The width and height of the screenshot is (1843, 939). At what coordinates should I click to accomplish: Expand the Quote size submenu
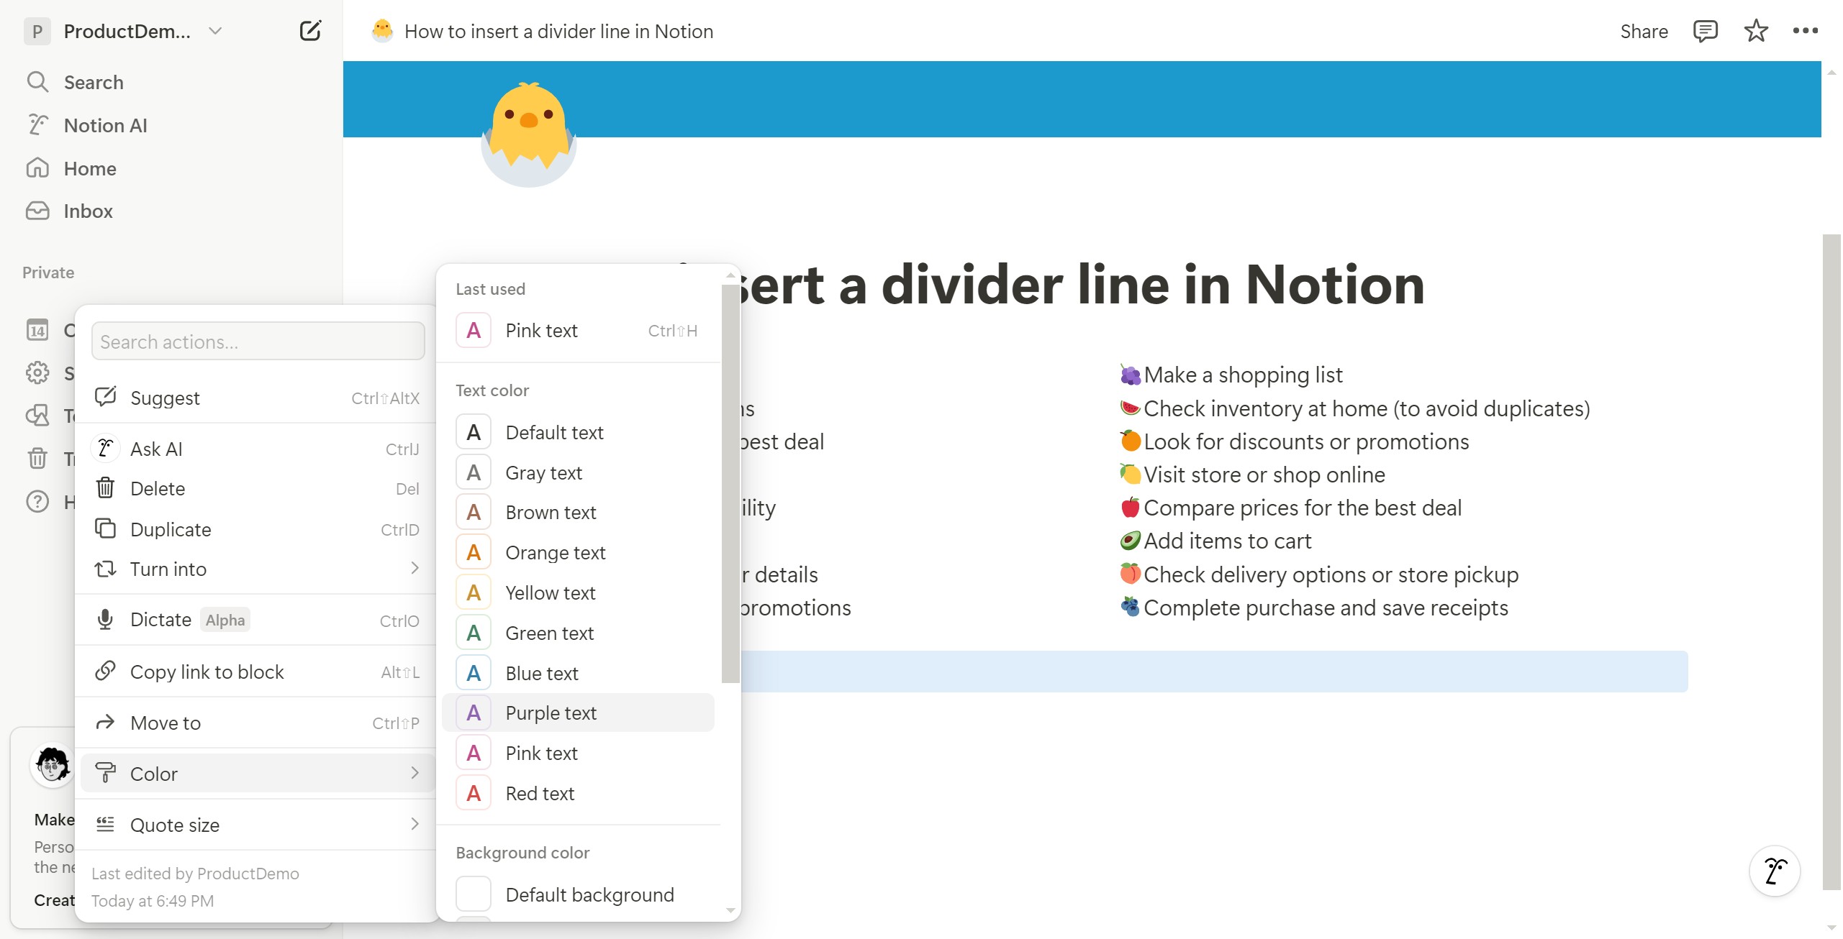pos(257,825)
